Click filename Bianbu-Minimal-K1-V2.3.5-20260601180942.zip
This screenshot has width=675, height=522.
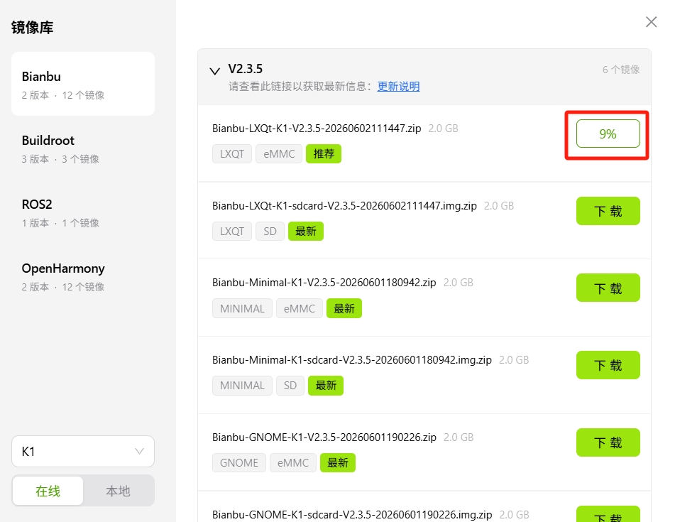click(x=324, y=283)
